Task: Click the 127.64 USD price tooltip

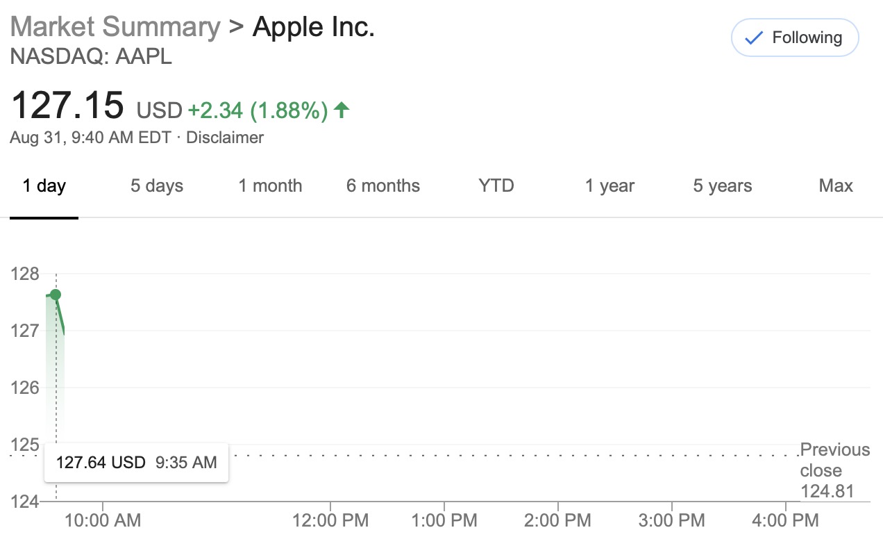Action: [x=136, y=462]
